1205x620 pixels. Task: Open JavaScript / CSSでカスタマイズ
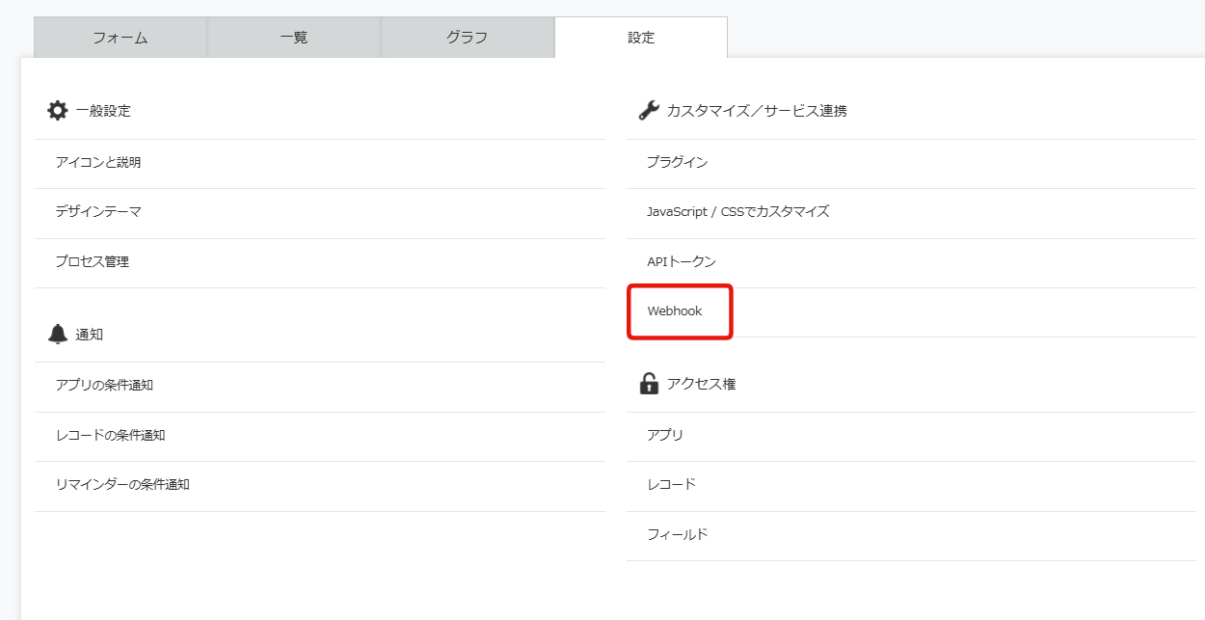click(x=738, y=211)
